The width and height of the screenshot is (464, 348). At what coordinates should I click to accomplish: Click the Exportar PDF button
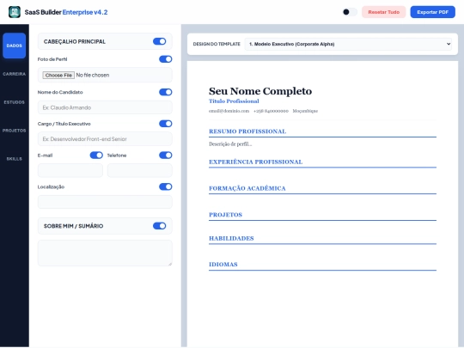432,12
